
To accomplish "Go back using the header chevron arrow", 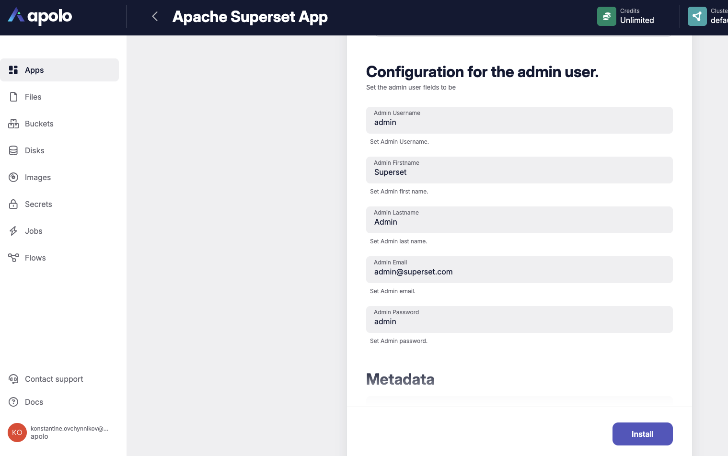I will pyautogui.click(x=155, y=17).
